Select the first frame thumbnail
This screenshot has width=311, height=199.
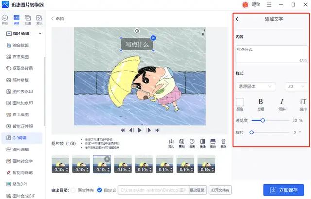pyautogui.click(x=60, y=164)
